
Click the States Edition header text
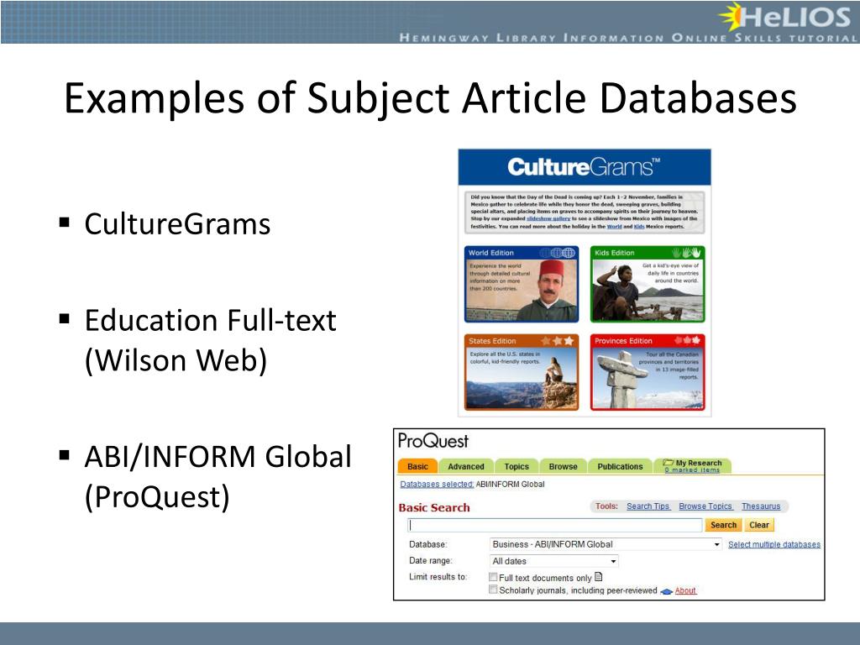point(492,341)
